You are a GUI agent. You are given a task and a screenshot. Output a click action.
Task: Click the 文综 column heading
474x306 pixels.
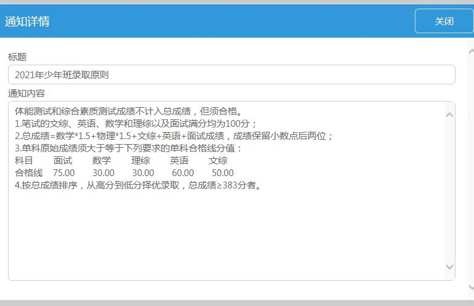(x=218, y=161)
